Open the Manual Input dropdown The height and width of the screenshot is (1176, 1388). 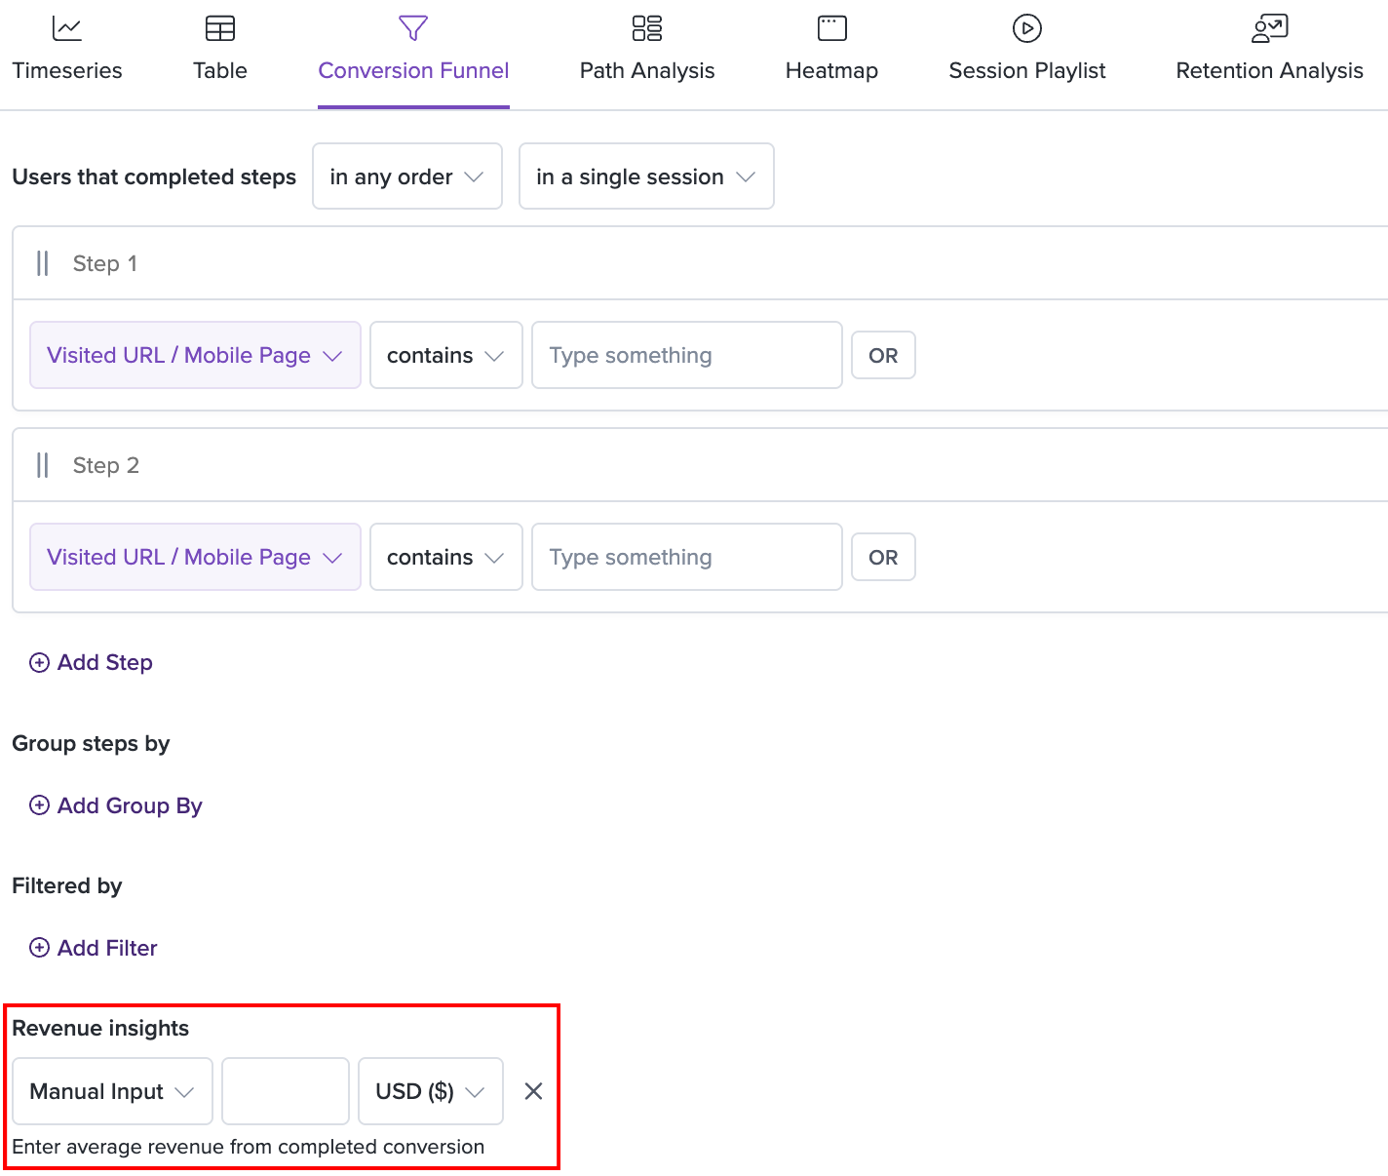point(113,1091)
